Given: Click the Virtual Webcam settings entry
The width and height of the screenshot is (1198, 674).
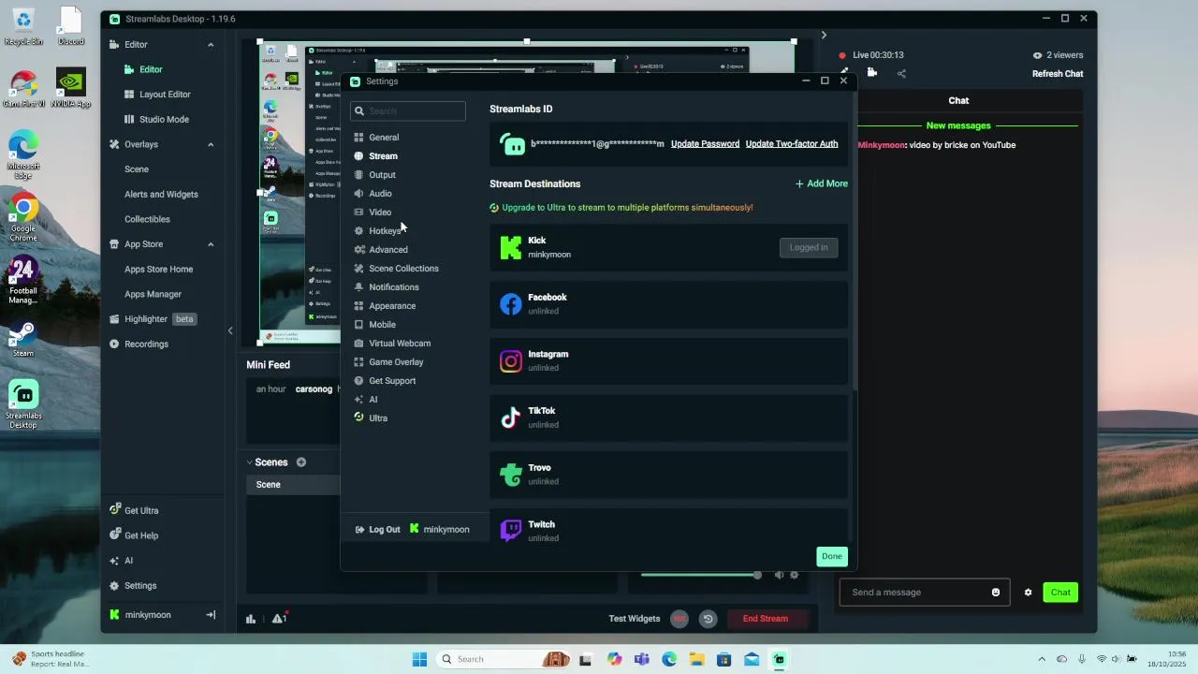Looking at the screenshot, I should click(x=400, y=344).
